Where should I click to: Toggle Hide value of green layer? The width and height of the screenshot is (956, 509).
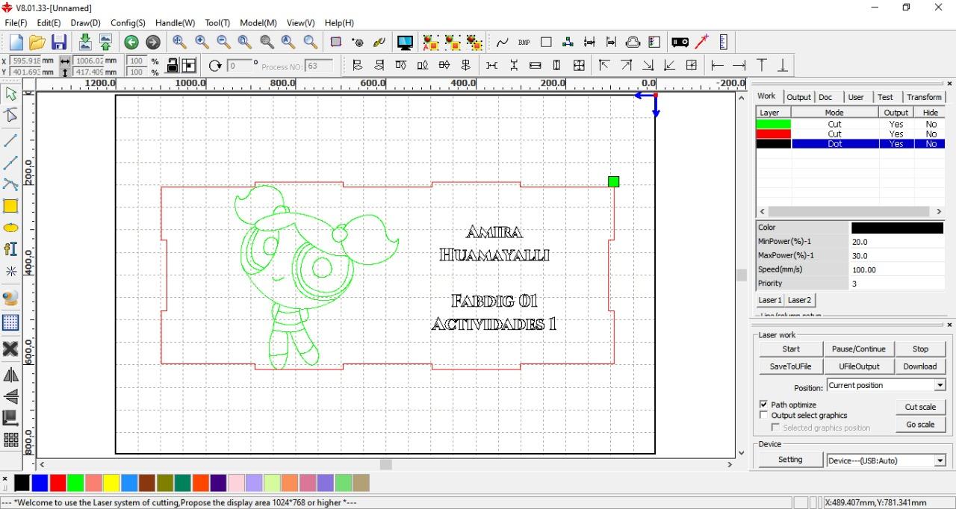[x=931, y=124]
